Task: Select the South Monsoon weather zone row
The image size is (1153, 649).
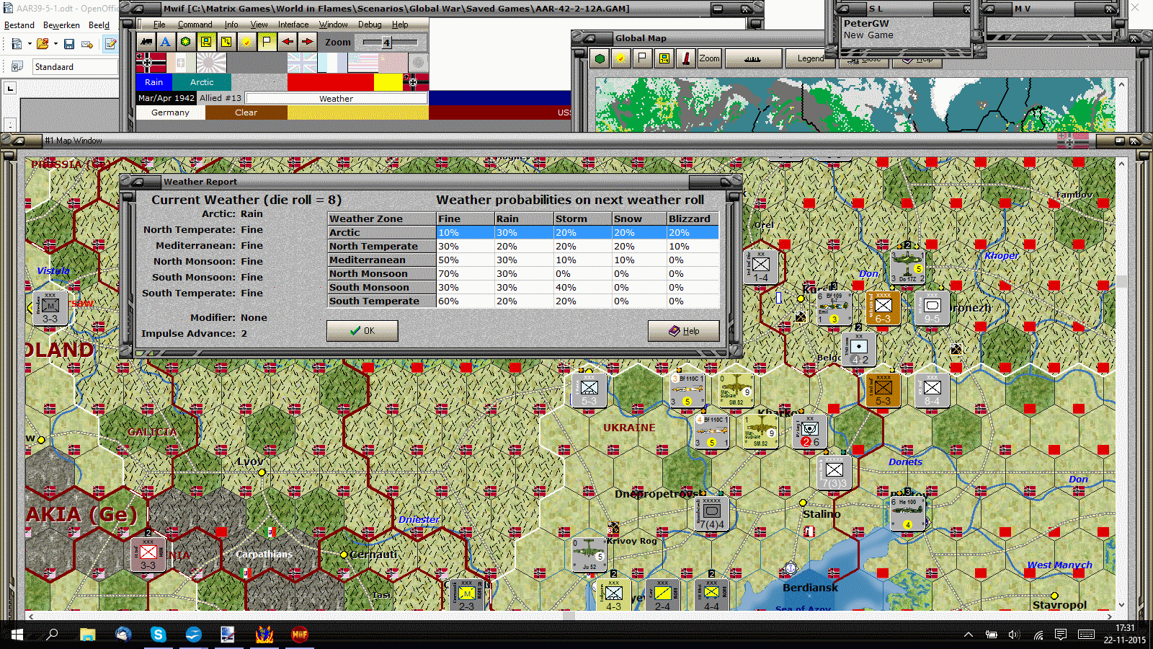Action: (523, 287)
